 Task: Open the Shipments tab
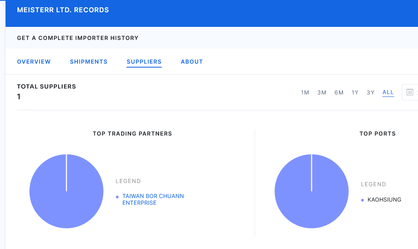click(89, 62)
